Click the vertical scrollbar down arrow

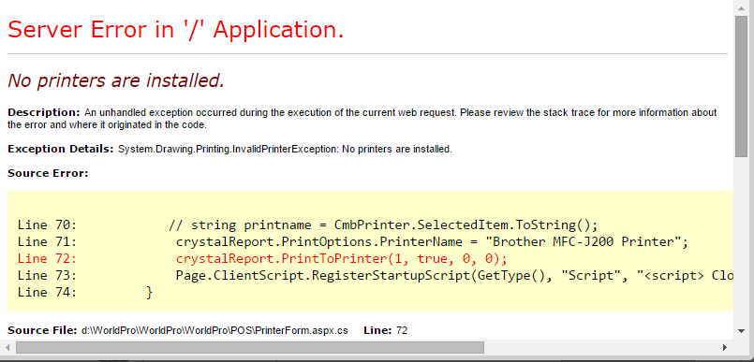pos(741,330)
